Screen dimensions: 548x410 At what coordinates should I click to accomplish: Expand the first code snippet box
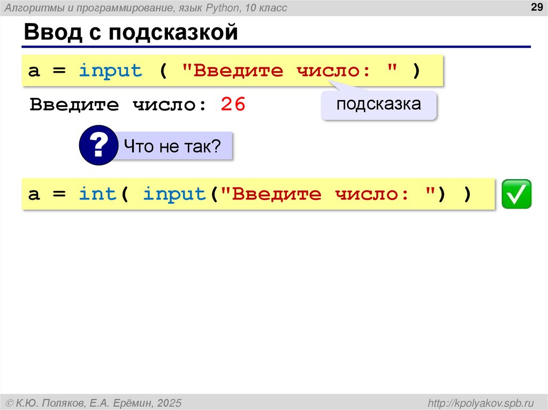[x=233, y=70]
